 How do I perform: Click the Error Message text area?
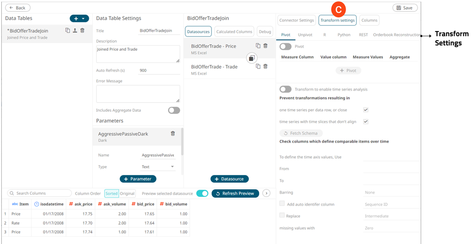[138, 94]
